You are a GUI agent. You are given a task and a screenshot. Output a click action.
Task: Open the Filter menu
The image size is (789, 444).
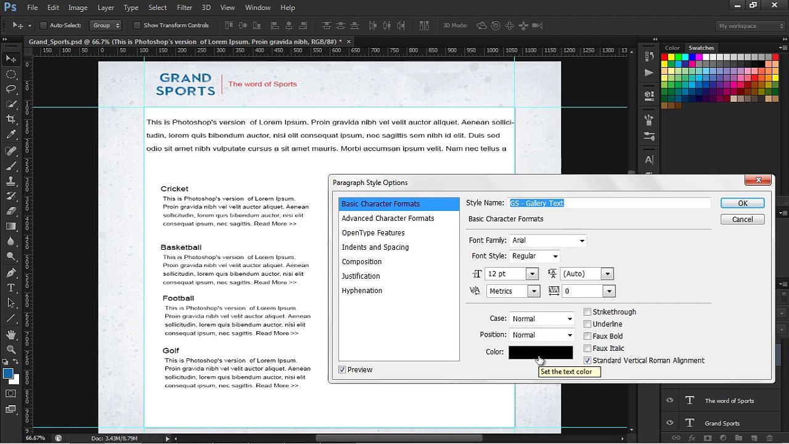tap(184, 7)
